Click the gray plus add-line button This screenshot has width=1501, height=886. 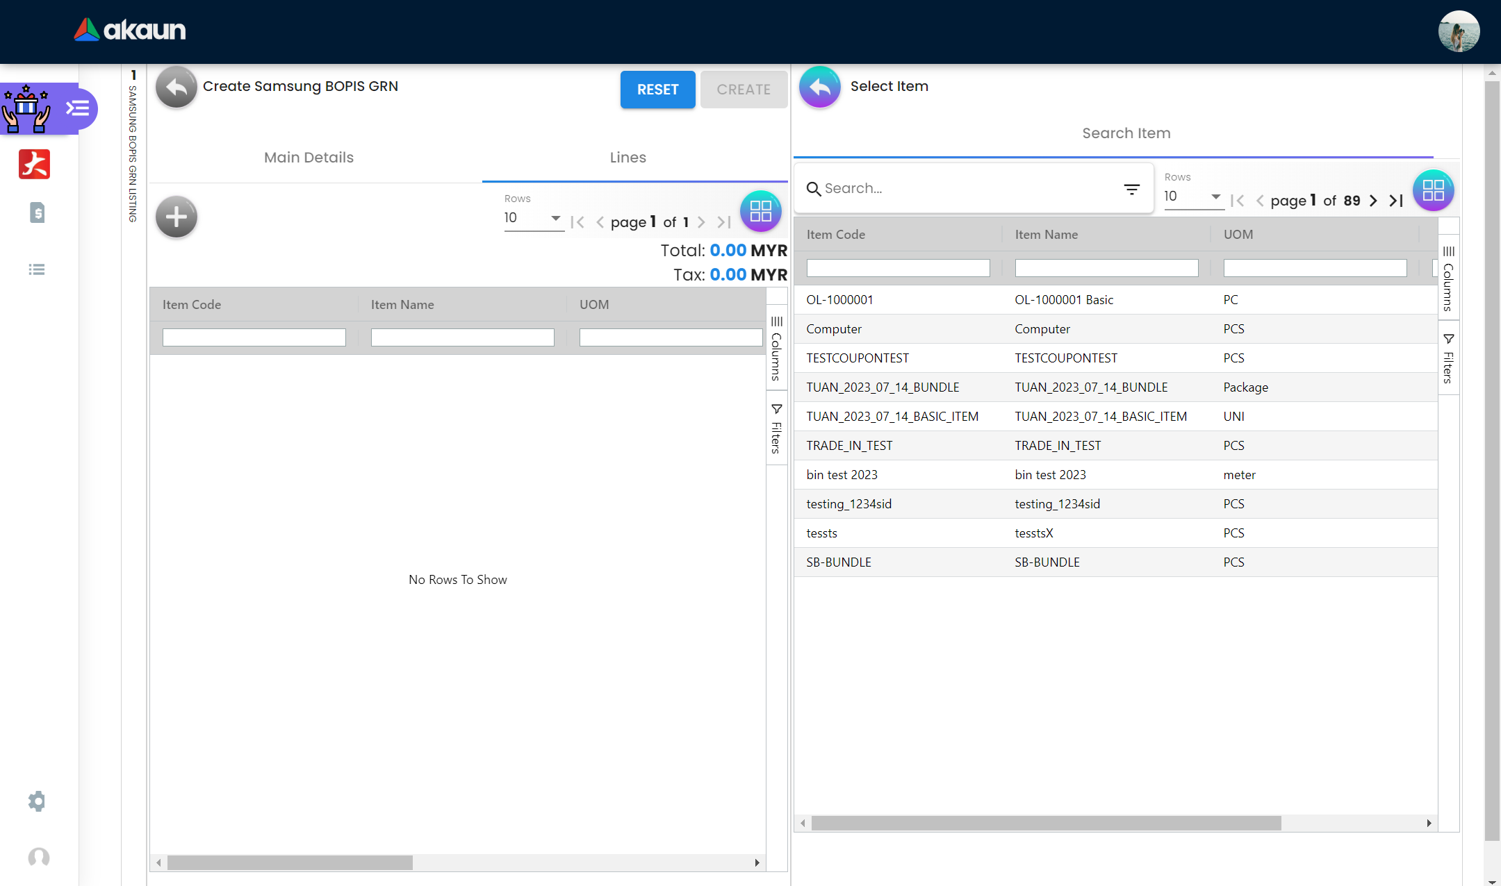[x=177, y=217]
